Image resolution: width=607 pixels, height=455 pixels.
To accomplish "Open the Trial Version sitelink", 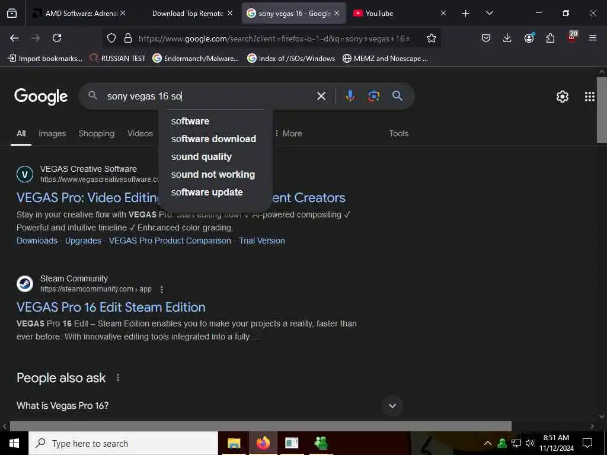I will point(261,241).
